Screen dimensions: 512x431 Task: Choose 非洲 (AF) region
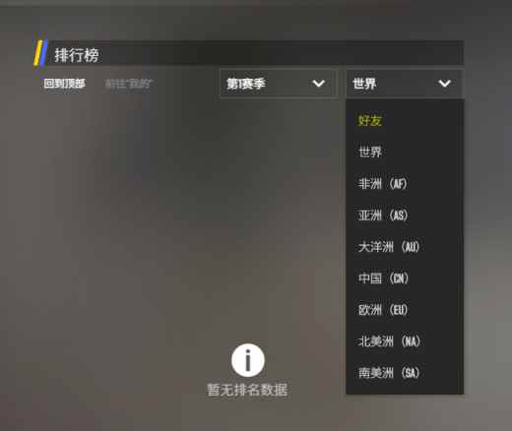(x=405, y=184)
